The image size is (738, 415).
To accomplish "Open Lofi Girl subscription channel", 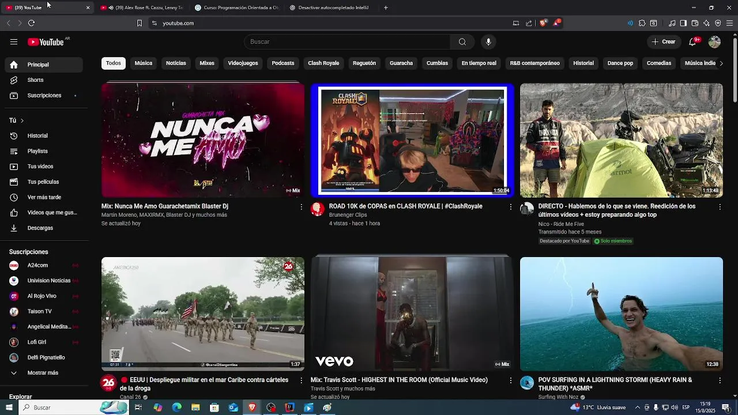I will click(44, 342).
